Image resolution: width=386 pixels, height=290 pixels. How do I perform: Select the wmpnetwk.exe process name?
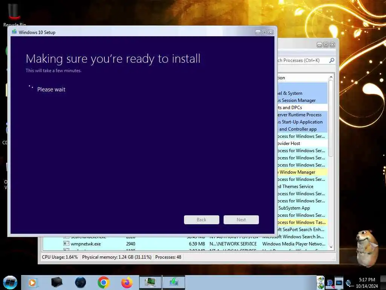[x=86, y=244]
